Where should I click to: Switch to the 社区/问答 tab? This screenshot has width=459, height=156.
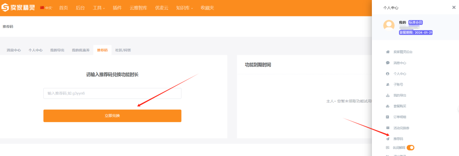coord(123,50)
